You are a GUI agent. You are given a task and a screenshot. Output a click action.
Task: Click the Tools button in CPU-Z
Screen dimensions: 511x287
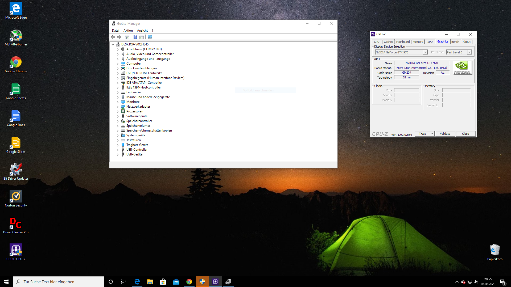tap(422, 134)
